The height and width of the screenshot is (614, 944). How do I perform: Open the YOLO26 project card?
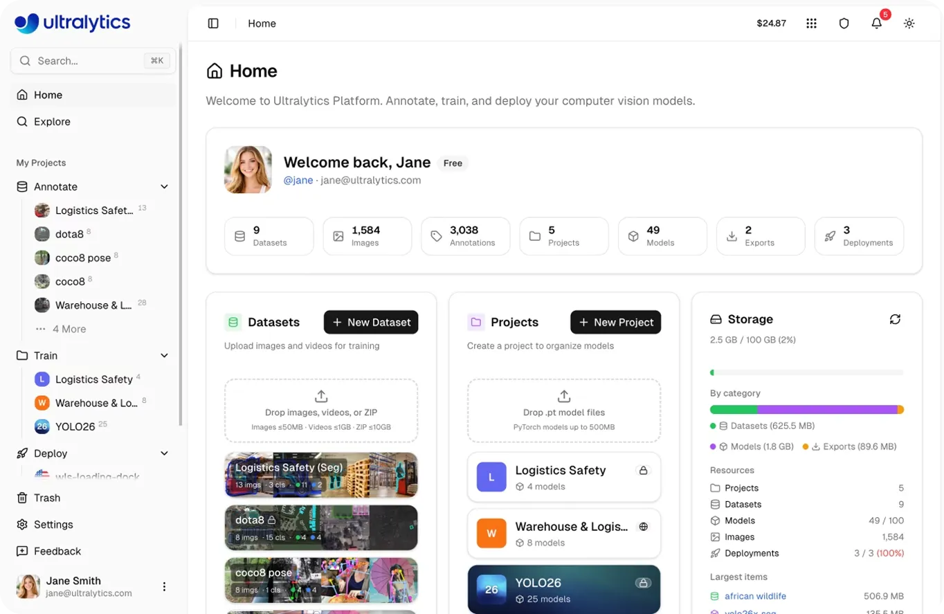[x=564, y=590]
